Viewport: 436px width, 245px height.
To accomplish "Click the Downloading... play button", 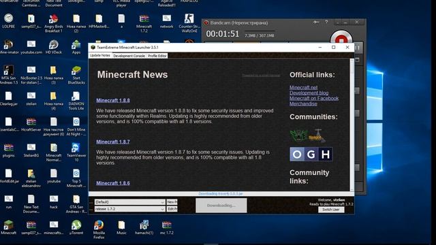I will (x=221, y=206).
